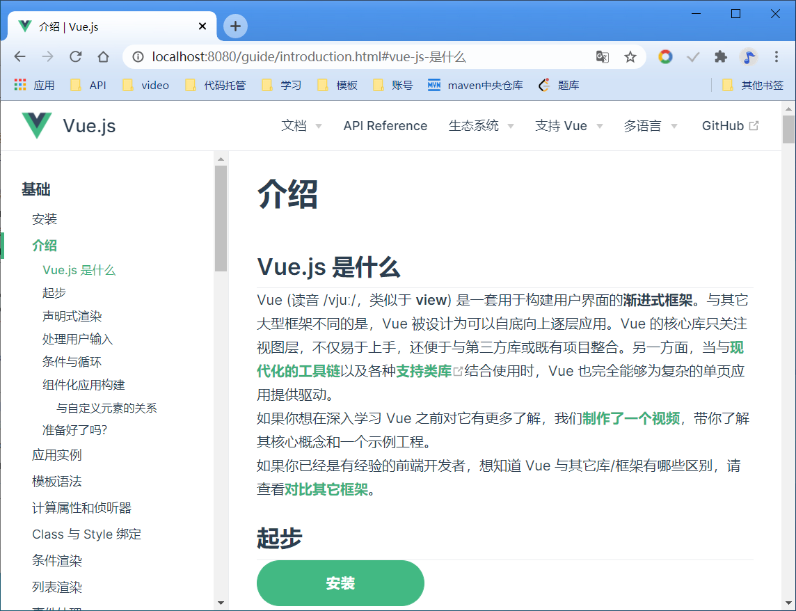Open 列表渲染 in the sidebar
This screenshot has height=611, width=796.
[x=57, y=587]
